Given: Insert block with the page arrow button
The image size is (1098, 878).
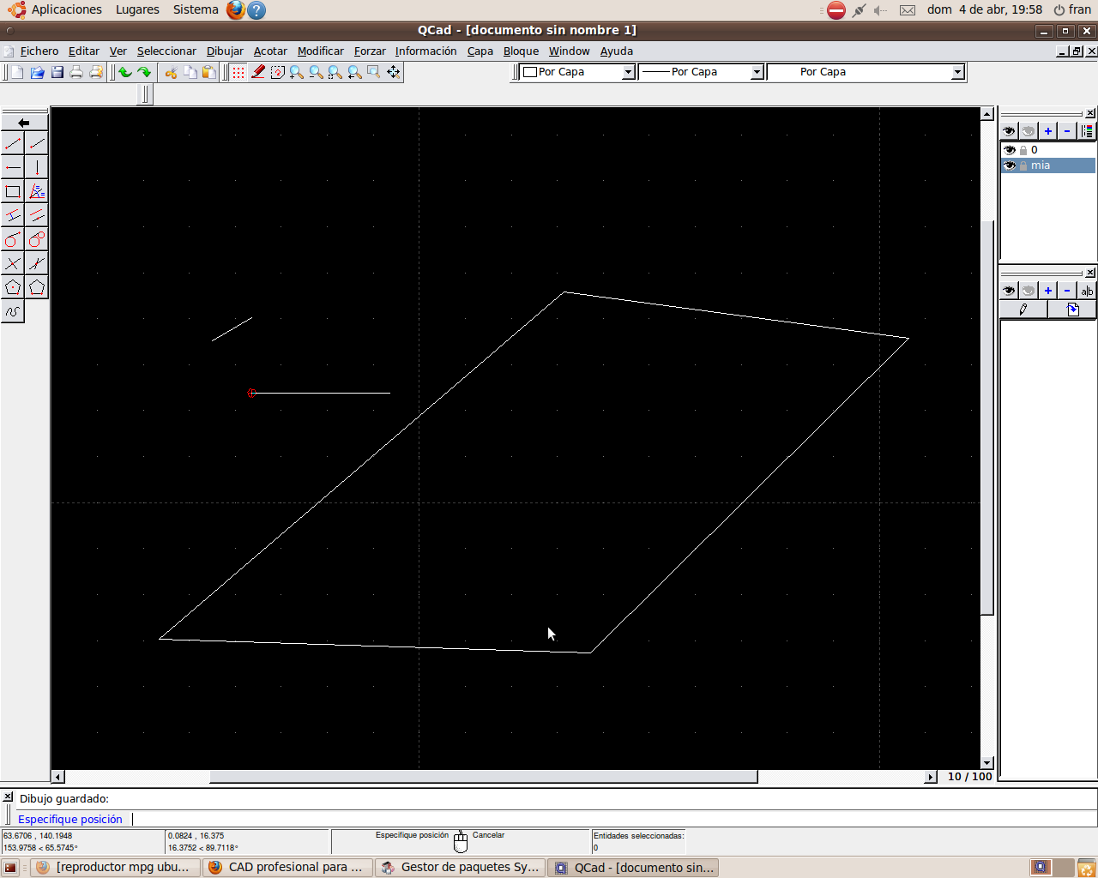Looking at the screenshot, I should coord(1072,310).
